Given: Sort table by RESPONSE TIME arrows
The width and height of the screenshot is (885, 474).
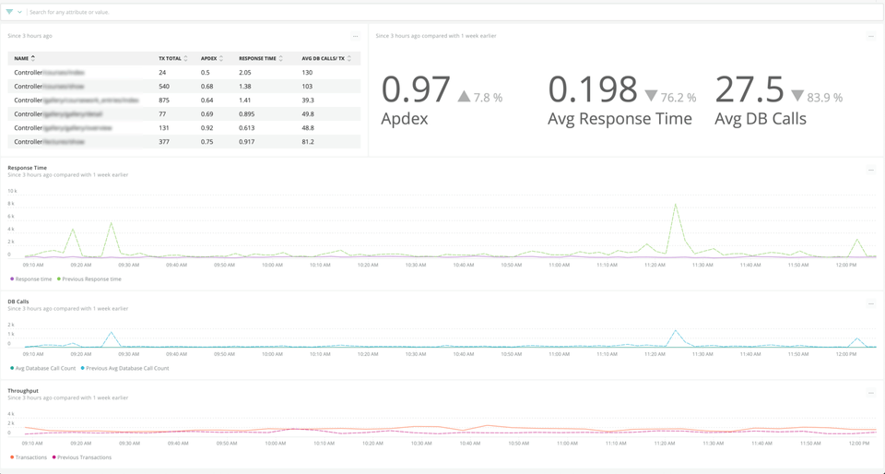Looking at the screenshot, I should click(280, 58).
